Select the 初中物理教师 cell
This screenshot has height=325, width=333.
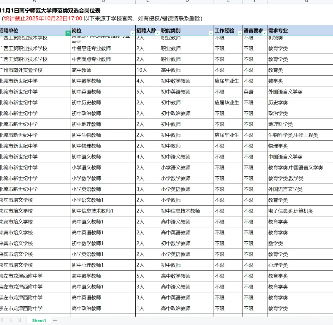[103, 146]
